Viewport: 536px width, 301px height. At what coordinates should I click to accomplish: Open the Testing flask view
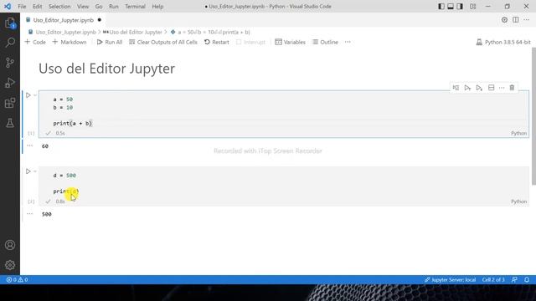tap(10, 123)
